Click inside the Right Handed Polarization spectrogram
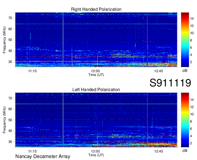The height and width of the screenshot is (160, 197). (96, 40)
